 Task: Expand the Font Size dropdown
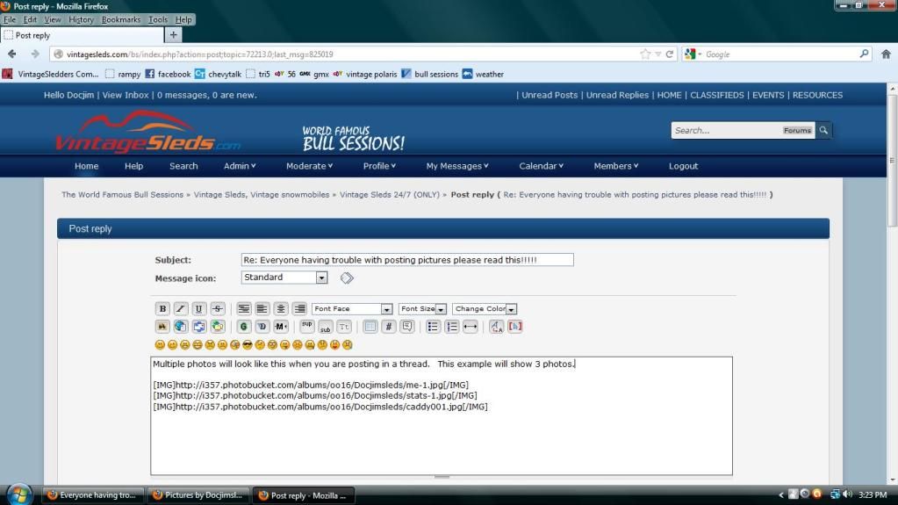(423, 309)
